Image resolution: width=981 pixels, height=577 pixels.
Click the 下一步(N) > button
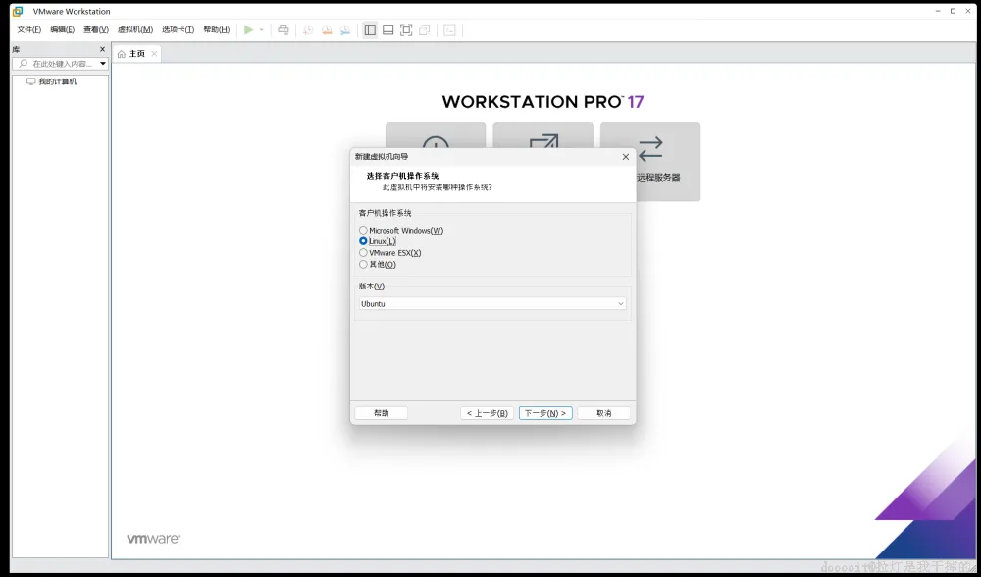[x=545, y=413]
